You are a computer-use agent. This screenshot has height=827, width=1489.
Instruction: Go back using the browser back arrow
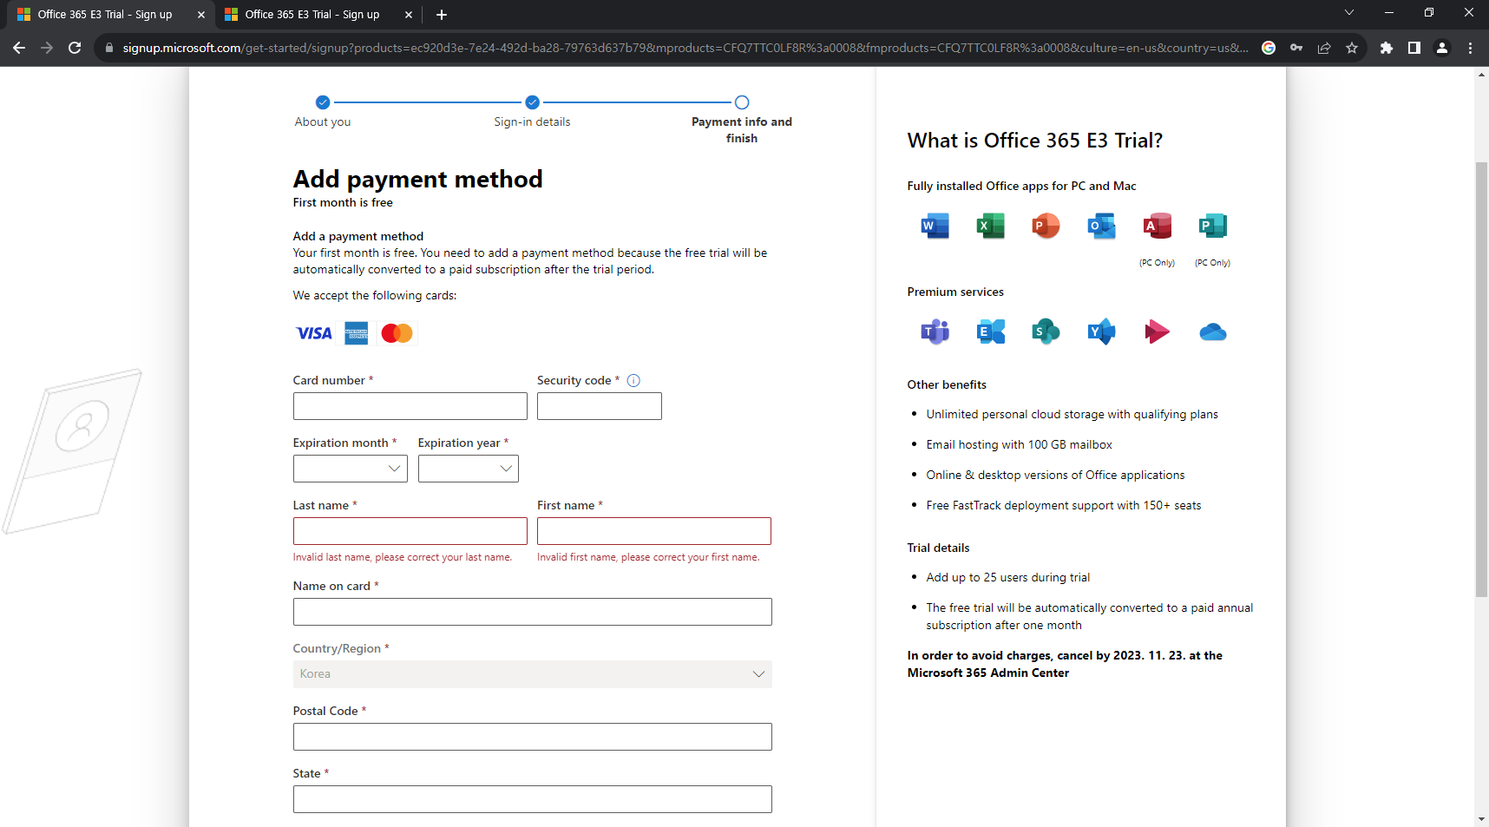(19, 48)
